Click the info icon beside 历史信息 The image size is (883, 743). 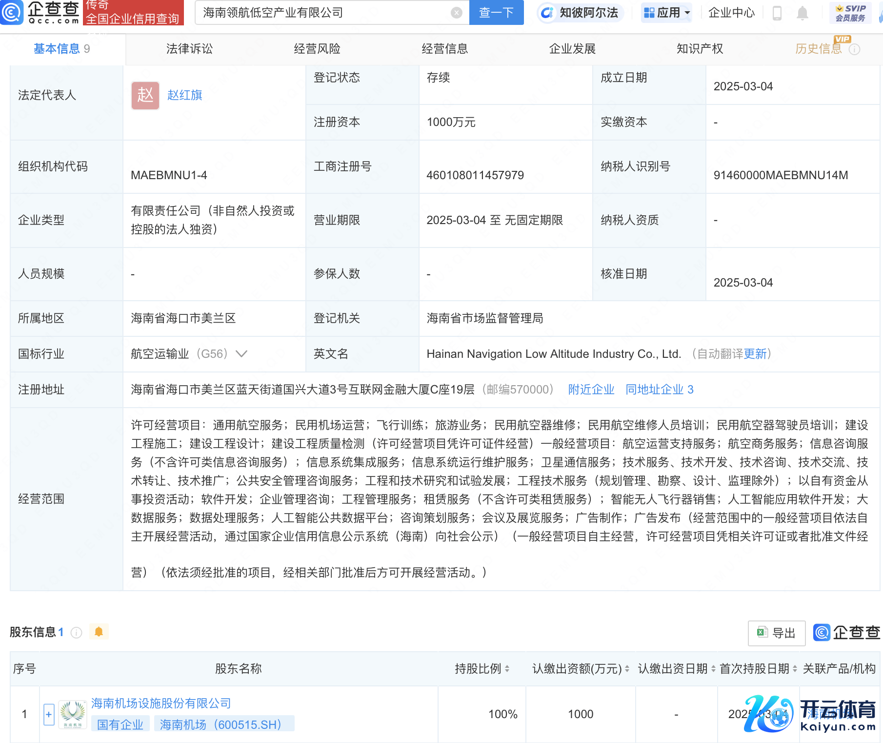[x=854, y=49]
